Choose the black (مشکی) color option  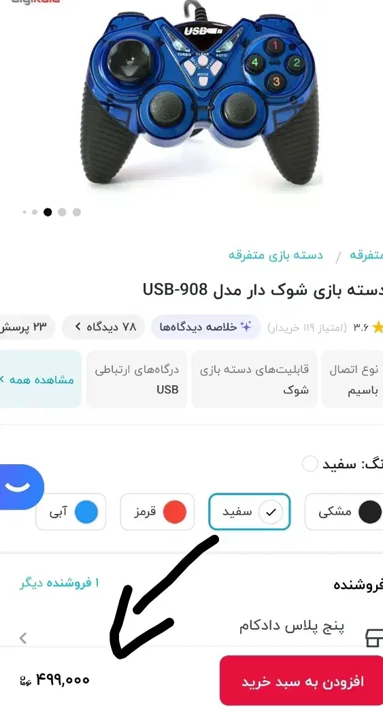tap(345, 512)
